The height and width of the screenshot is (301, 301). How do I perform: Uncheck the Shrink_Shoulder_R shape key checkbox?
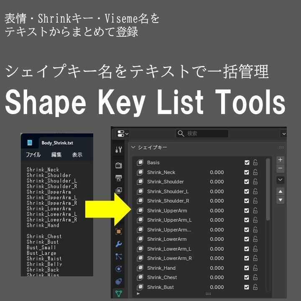[x=247, y=201]
